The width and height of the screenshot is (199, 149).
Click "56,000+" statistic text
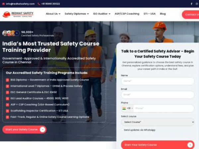(x=27, y=32)
